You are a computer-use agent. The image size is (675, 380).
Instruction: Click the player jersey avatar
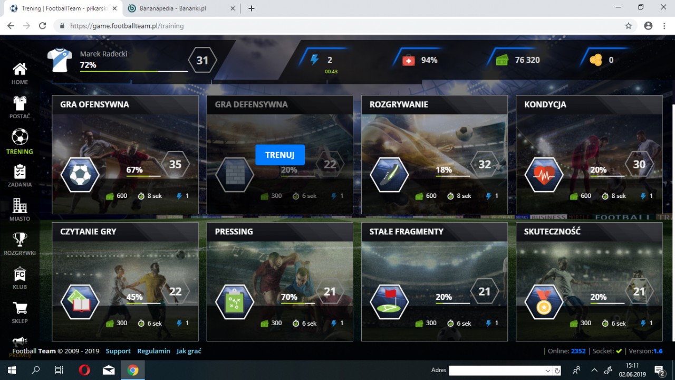click(60, 60)
